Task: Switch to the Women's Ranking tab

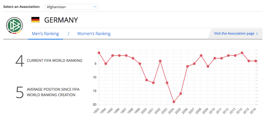Action: [94, 34]
